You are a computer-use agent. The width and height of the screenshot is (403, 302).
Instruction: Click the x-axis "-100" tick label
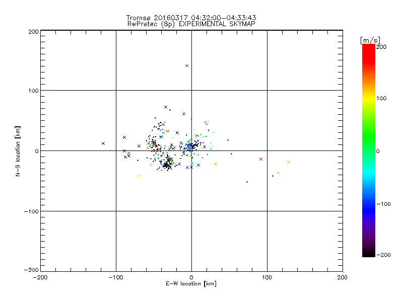point(116,278)
